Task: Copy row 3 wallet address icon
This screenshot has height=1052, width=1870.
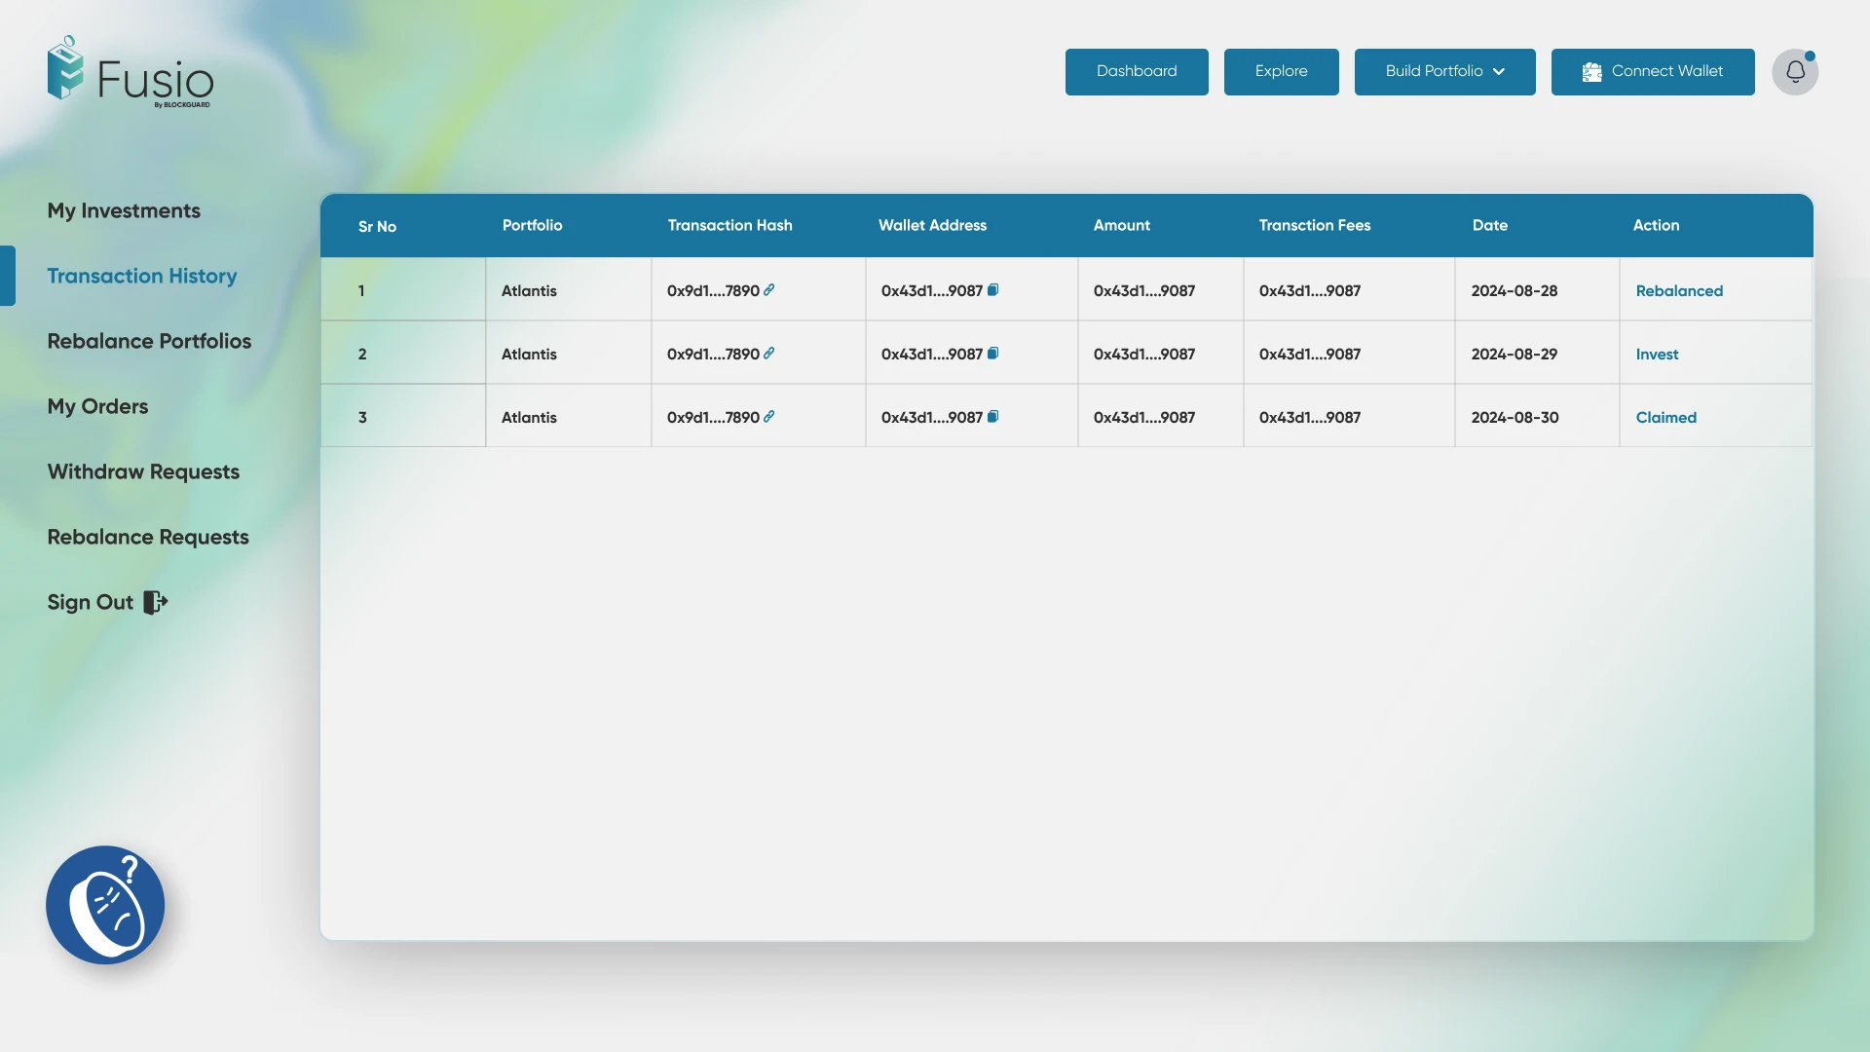Action: tap(993, 417)
